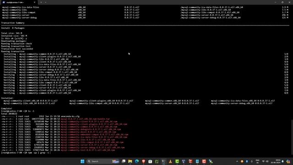Click the red rpm-bundle.tar file name

tap(85, 119)
